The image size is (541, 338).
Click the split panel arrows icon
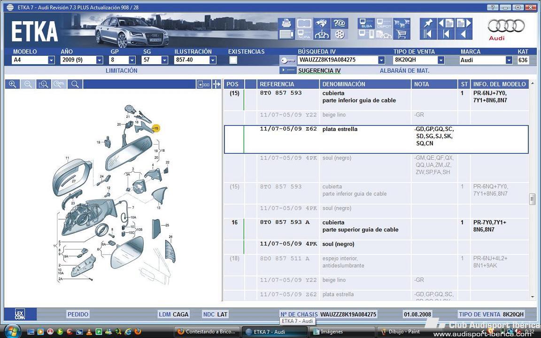point(216,84)
